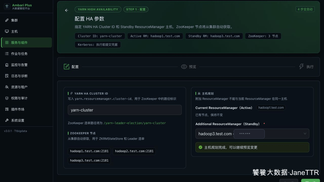Viewport: 324px width, 182px height.
Task: Click the Ambari Plus logo icon
Action: tap(7, 7)
